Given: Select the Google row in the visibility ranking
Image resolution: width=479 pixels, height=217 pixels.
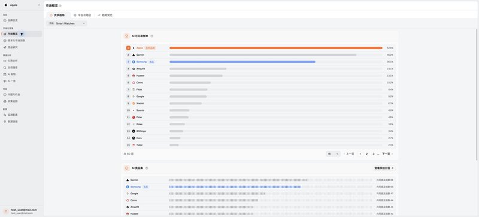Looking at the screenshot, I should [x=260, y=97].
